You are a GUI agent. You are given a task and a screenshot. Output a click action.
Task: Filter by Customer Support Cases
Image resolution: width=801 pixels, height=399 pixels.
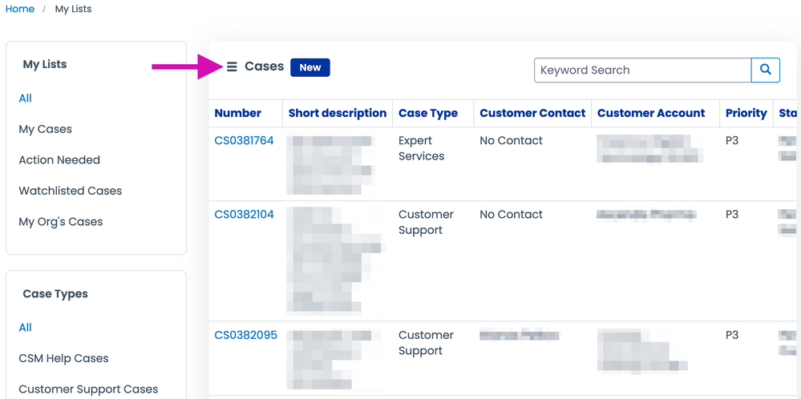tap(88, 389)
